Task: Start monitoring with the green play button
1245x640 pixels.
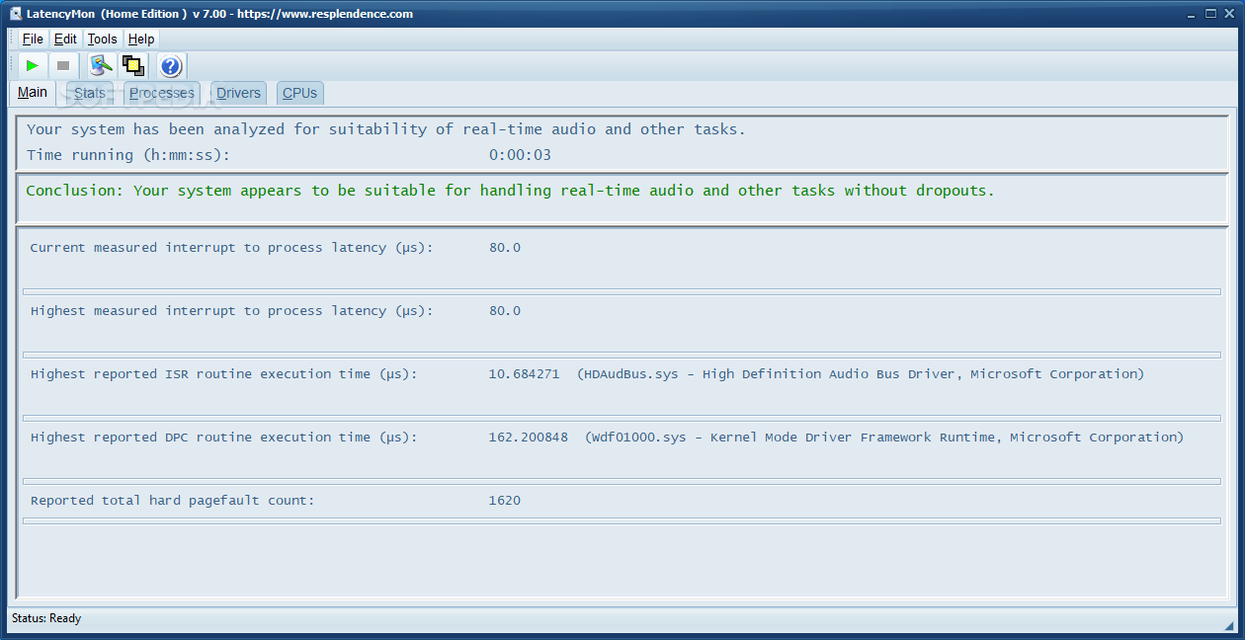Action: pos(33,66)
